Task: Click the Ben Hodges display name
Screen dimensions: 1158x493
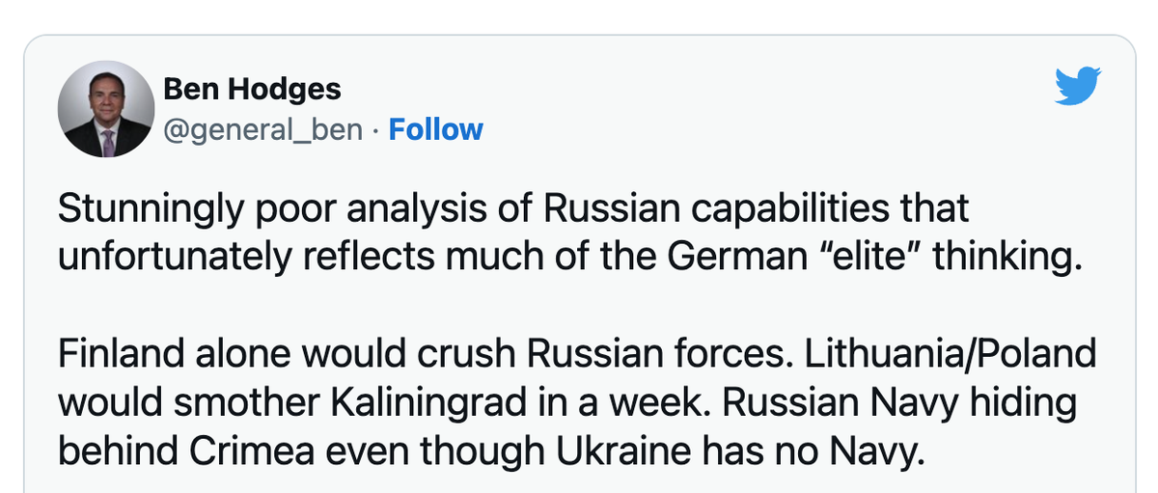Action: click(252, 90)
